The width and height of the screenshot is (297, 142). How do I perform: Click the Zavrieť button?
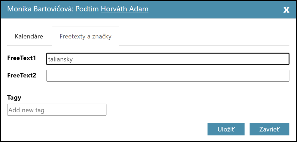point(269,129)
